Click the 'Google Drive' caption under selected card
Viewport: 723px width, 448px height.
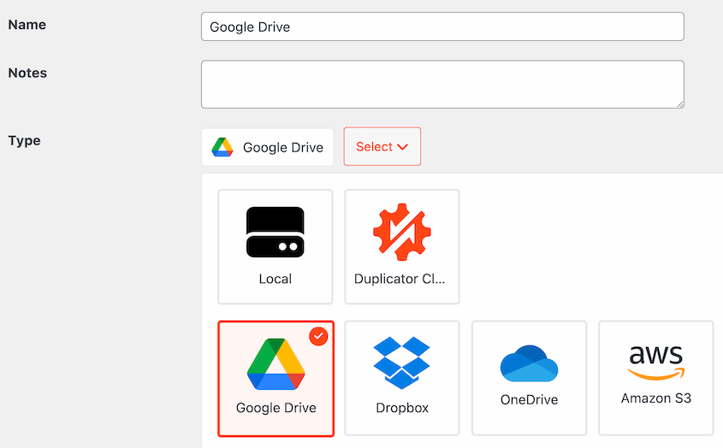pos(276,408)
